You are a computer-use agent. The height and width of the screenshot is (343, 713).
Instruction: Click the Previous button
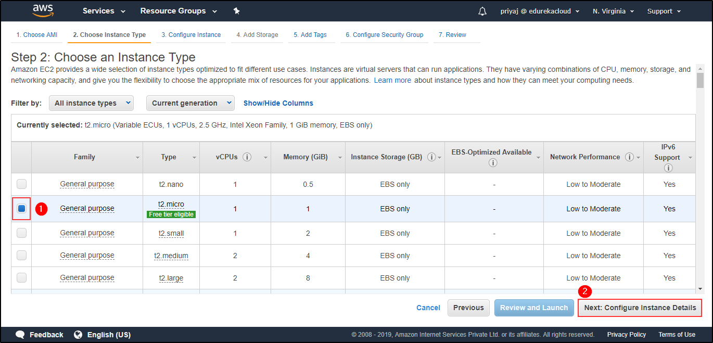[x=468, y=308]
